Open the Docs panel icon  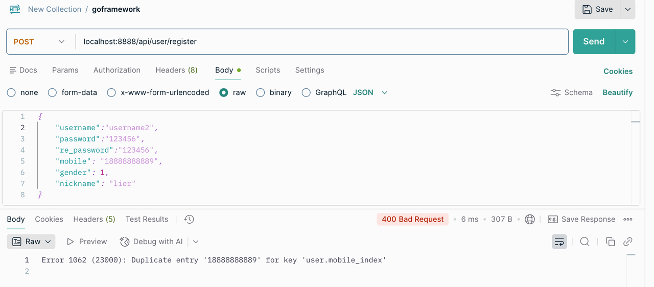coord(13,70)
